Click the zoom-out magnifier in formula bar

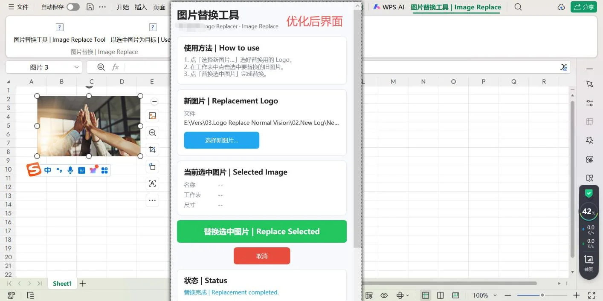point(101,67)
